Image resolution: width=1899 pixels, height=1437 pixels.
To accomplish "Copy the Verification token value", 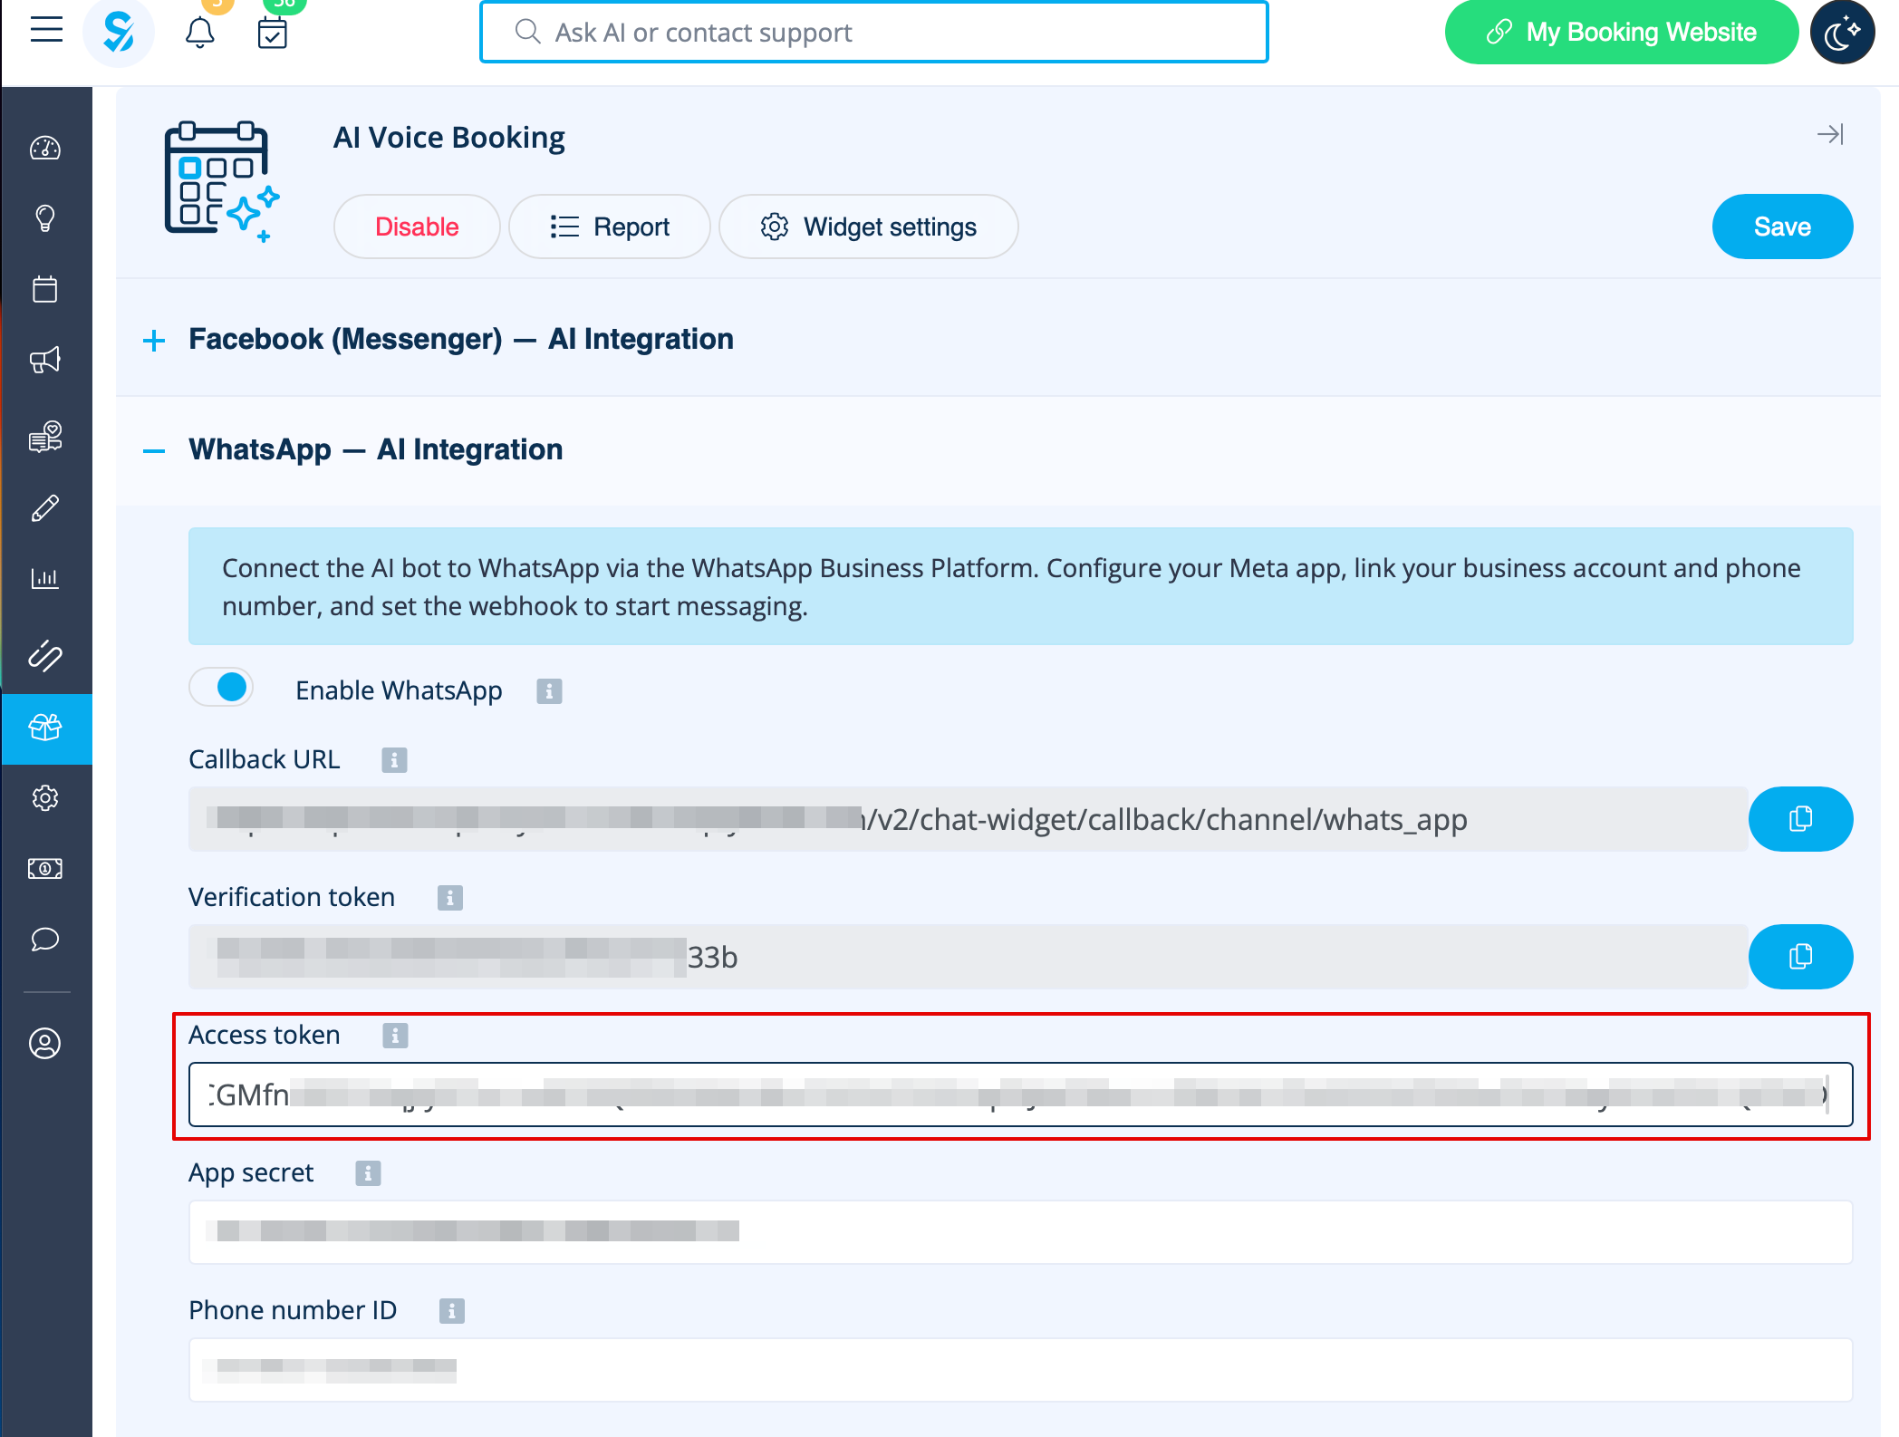I will (x=1799, y=957).
